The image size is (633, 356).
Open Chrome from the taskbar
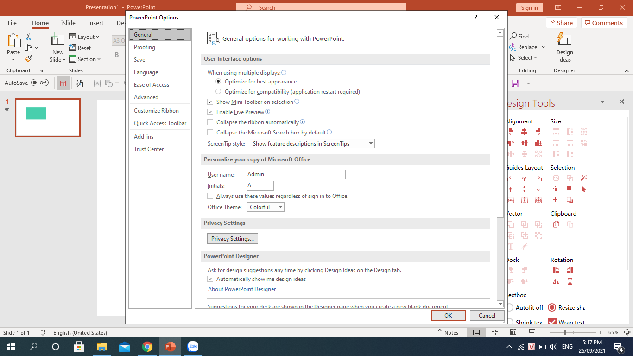pos(147,346)
